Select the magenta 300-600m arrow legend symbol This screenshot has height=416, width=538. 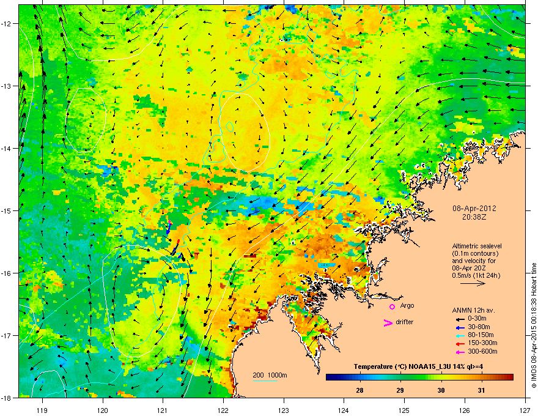click(460, 352)
